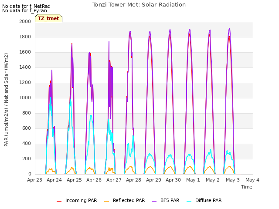Screen dimensions: 279x209
Task: Click the cyan Diffuse PAR legend swatch
Action: (189, 201)
